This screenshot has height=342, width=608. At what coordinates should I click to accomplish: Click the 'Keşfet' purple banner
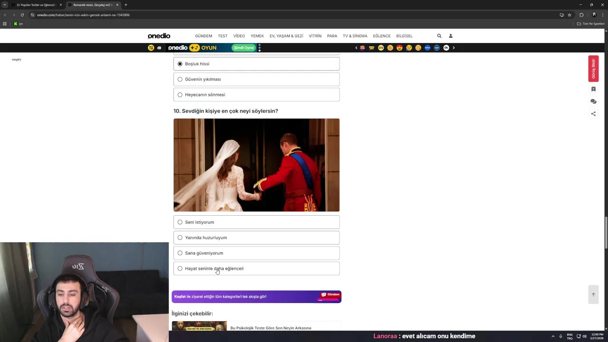[x=256, y=296]
